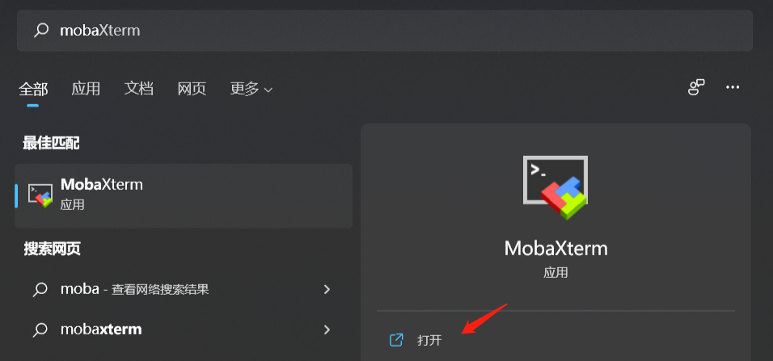
Task: Switch to the 应用 tab
Action: point(86,89)
